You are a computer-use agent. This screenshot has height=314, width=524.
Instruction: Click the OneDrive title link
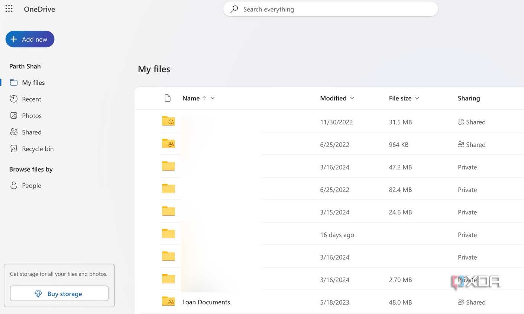pos(39,9)
